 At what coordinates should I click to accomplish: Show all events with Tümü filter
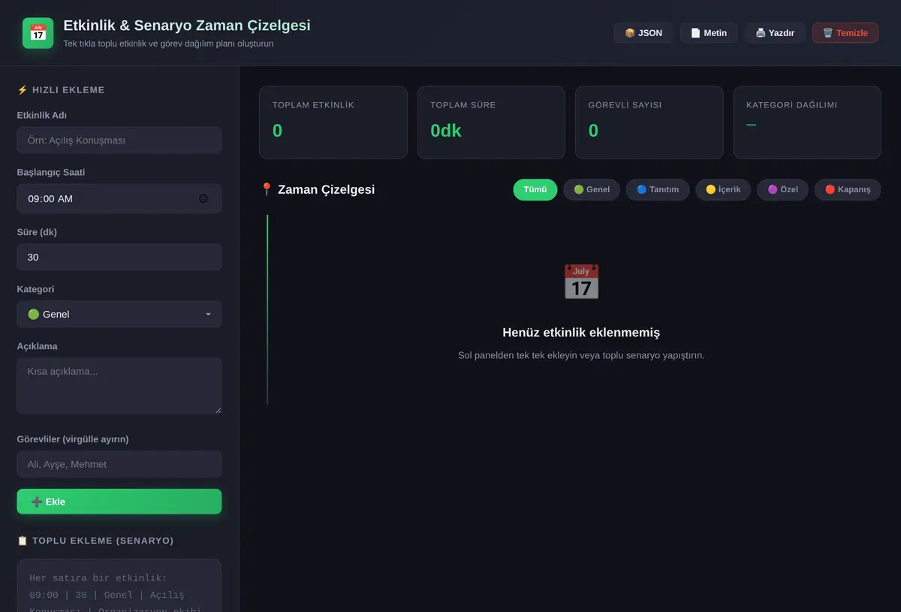coord(535,190)
